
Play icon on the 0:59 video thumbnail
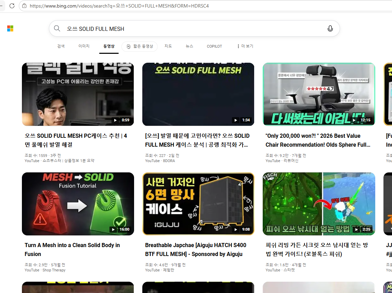tap(115, 120)
